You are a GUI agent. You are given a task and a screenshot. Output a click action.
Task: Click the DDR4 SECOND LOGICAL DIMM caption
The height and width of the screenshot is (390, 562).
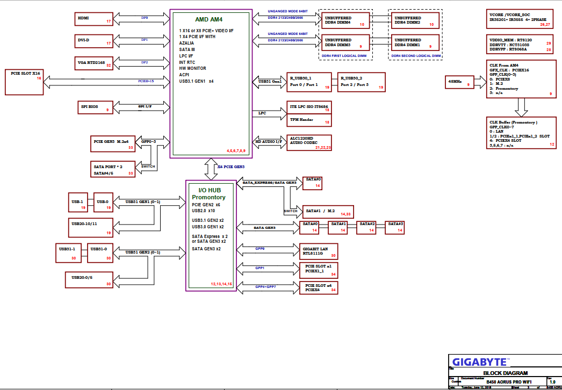pyautogui.click(x=416, y=56)
